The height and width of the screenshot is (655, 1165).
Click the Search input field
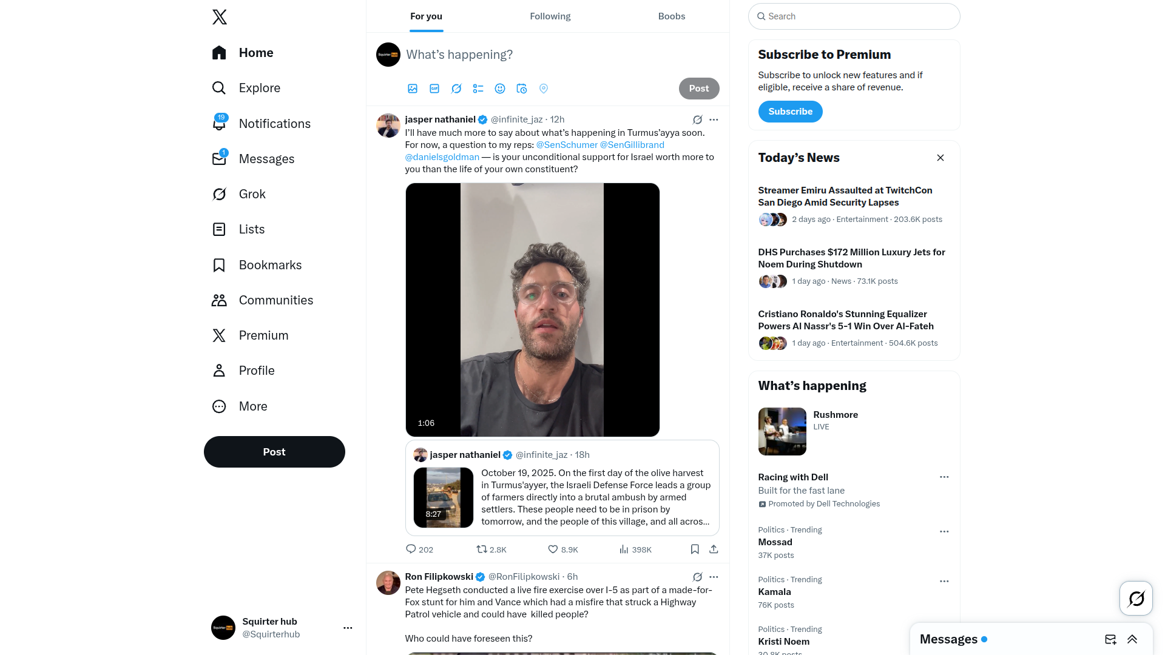click(x=854, y=16)
